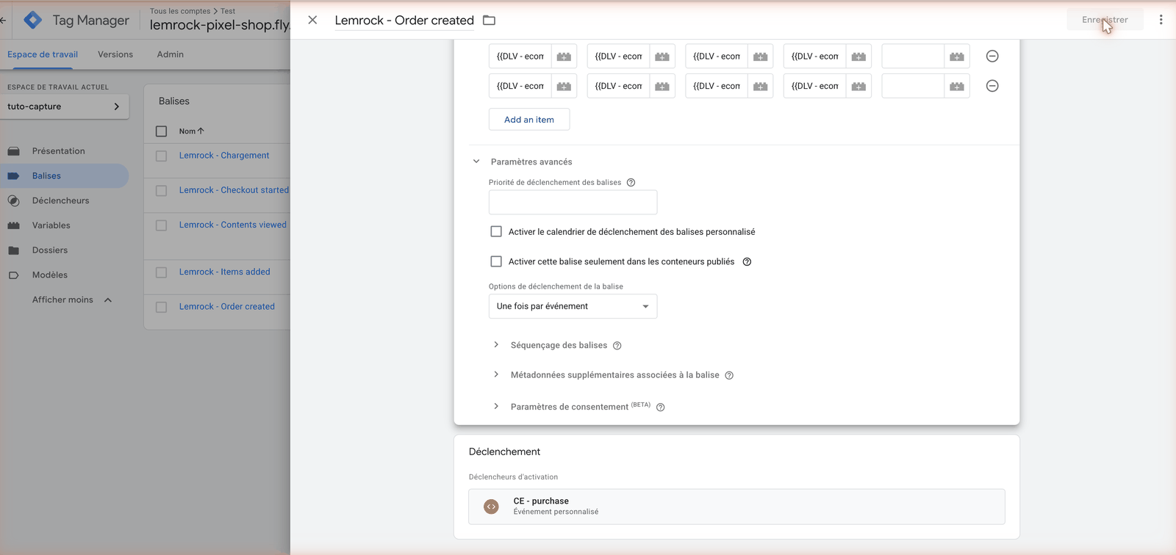Show help for Séquençage des balises
The width and height of the screenshot is (1176, 555).
(x=617, y=346)
